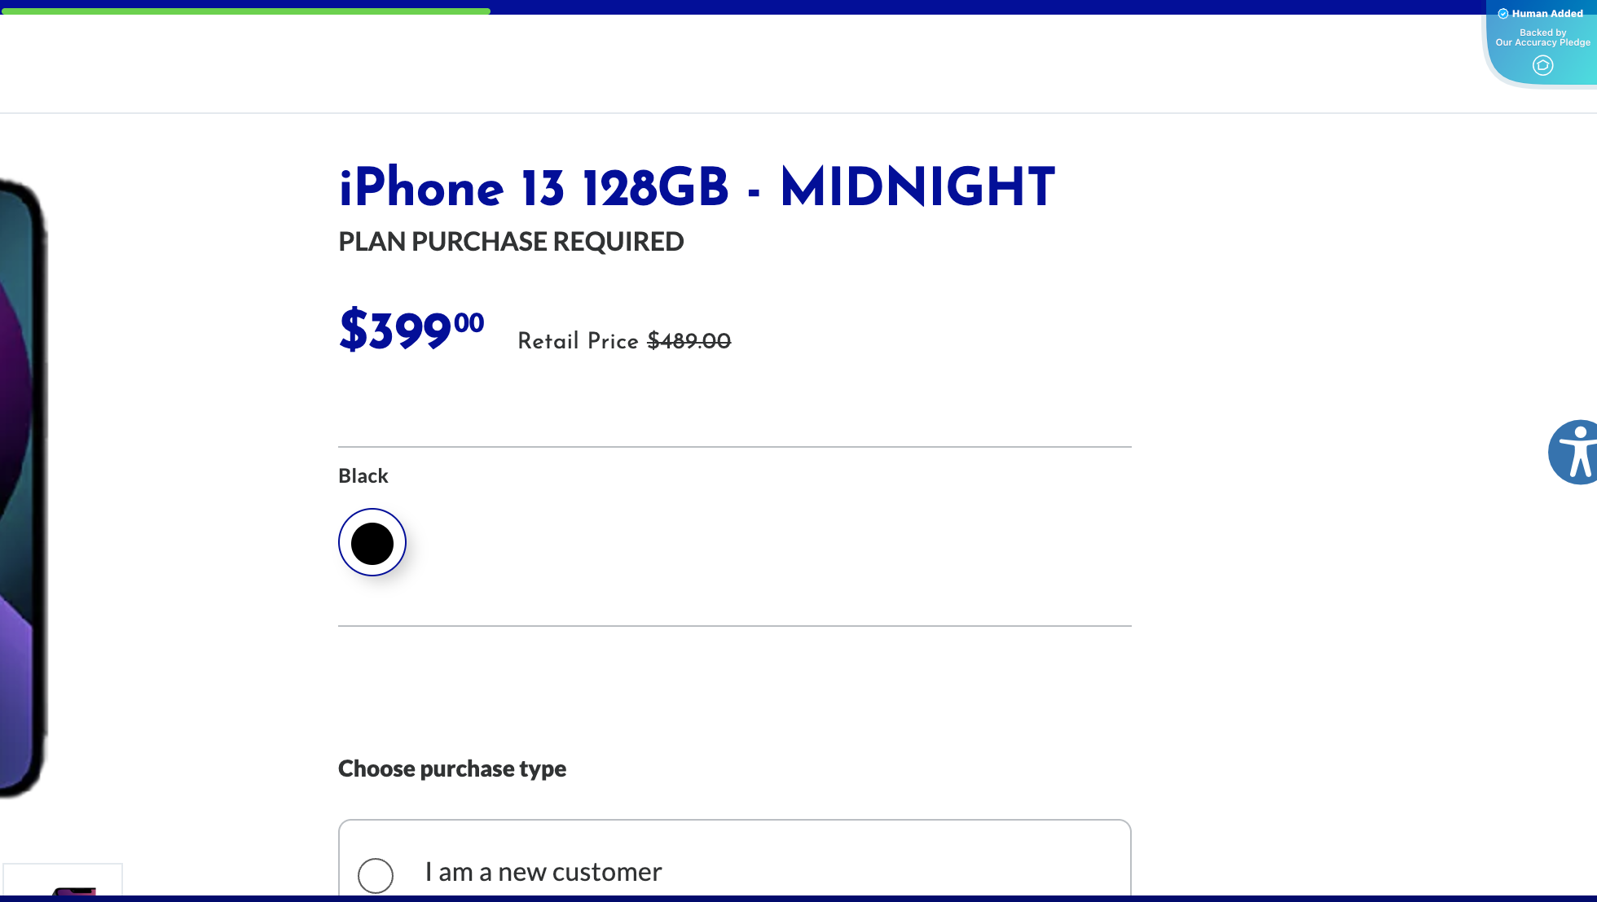Image resolution: width=1597 pixels, height=902 pixels.
Task: Click the iPhone 13 128GB product title
Action: tap(697, 187)
